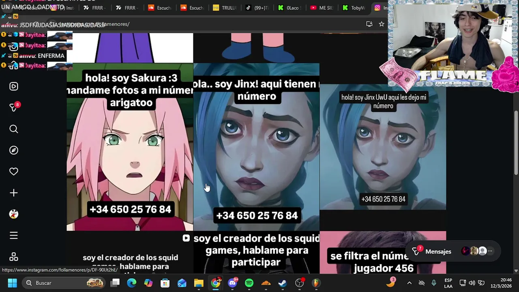
Task: Open Discord from the taskbar
Action: (x=232, y=283)
